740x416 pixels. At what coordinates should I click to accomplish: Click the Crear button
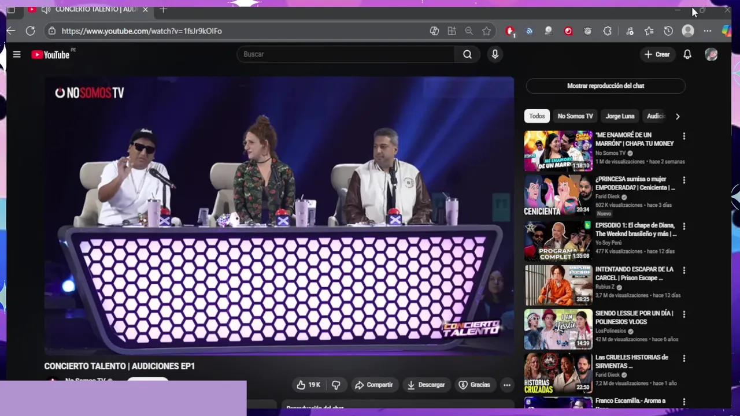pyautogui.click(x=657, y=54)
